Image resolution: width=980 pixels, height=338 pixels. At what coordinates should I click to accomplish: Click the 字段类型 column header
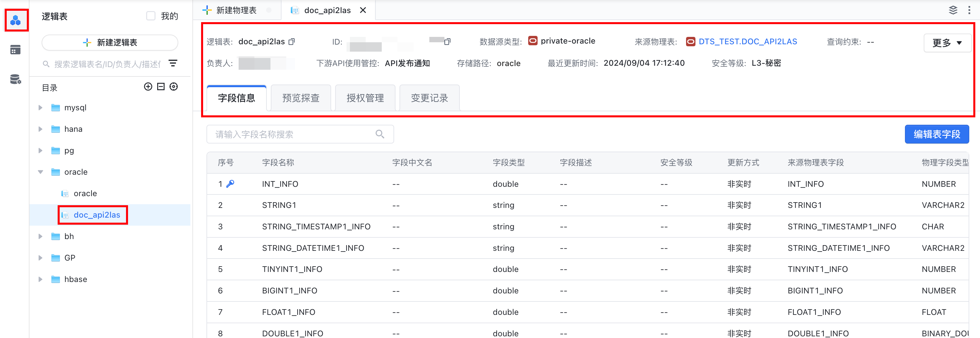pyautogui.click(x=509, y=163)
